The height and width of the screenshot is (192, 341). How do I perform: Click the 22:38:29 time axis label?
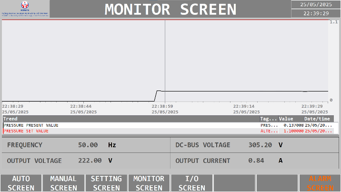12,106
